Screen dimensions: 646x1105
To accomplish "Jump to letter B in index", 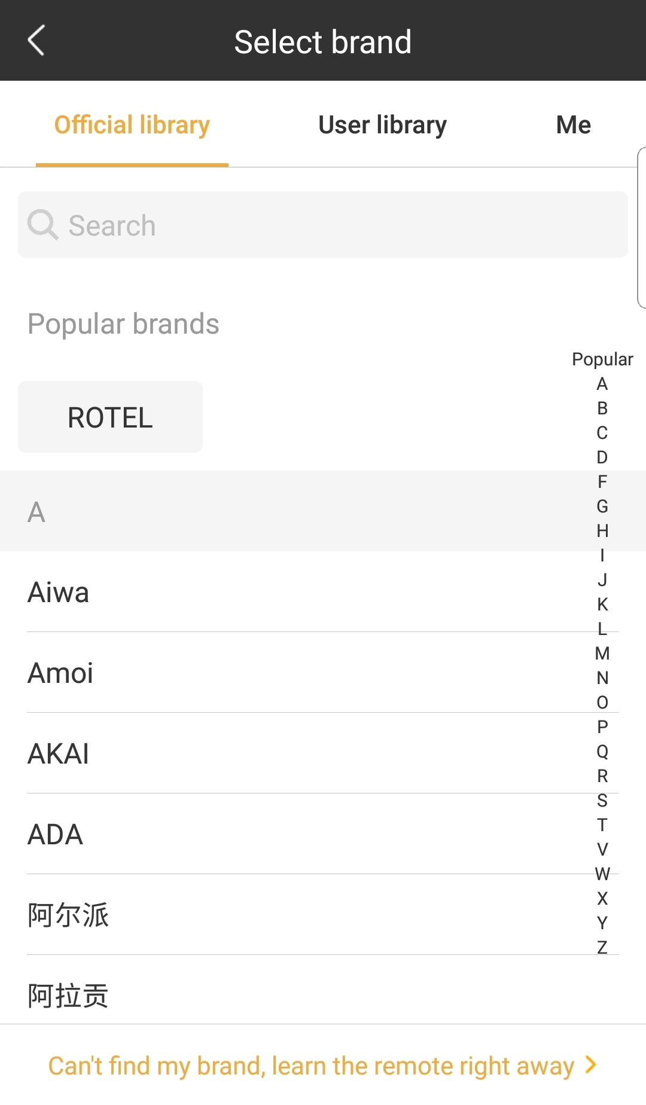I will click(602, 408).
